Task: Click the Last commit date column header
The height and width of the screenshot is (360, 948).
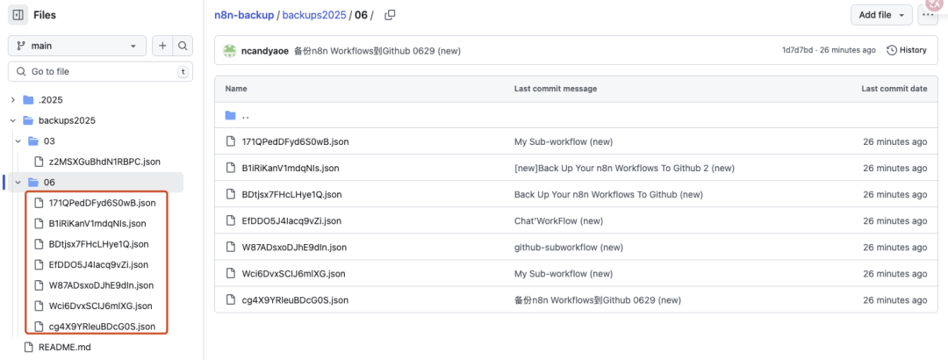Action: [x=894, y=89]
